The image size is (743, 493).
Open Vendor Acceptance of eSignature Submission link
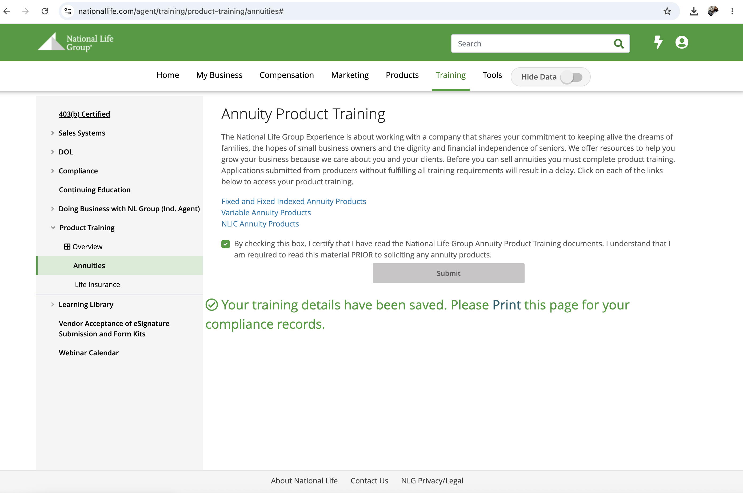[114, 329]
